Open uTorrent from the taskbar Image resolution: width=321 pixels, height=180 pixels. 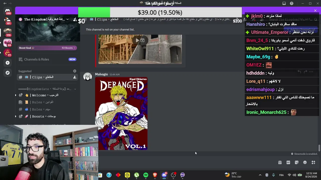(x=136, y=175)
